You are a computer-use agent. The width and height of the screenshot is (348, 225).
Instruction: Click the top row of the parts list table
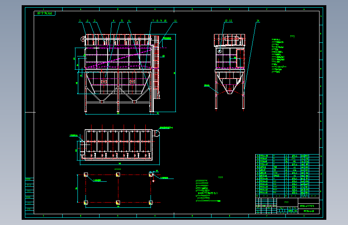(287, 156)
